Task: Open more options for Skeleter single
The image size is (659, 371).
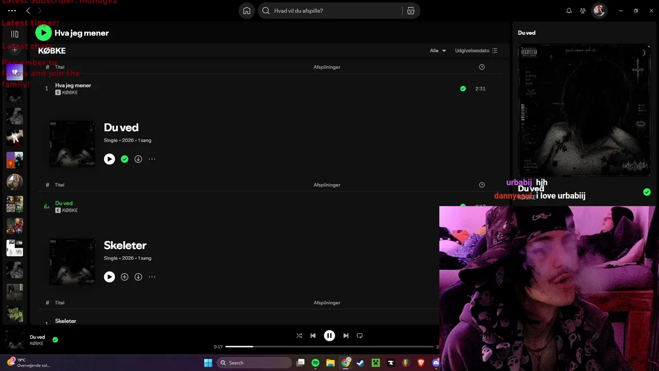Action: [x=152, y=277]
